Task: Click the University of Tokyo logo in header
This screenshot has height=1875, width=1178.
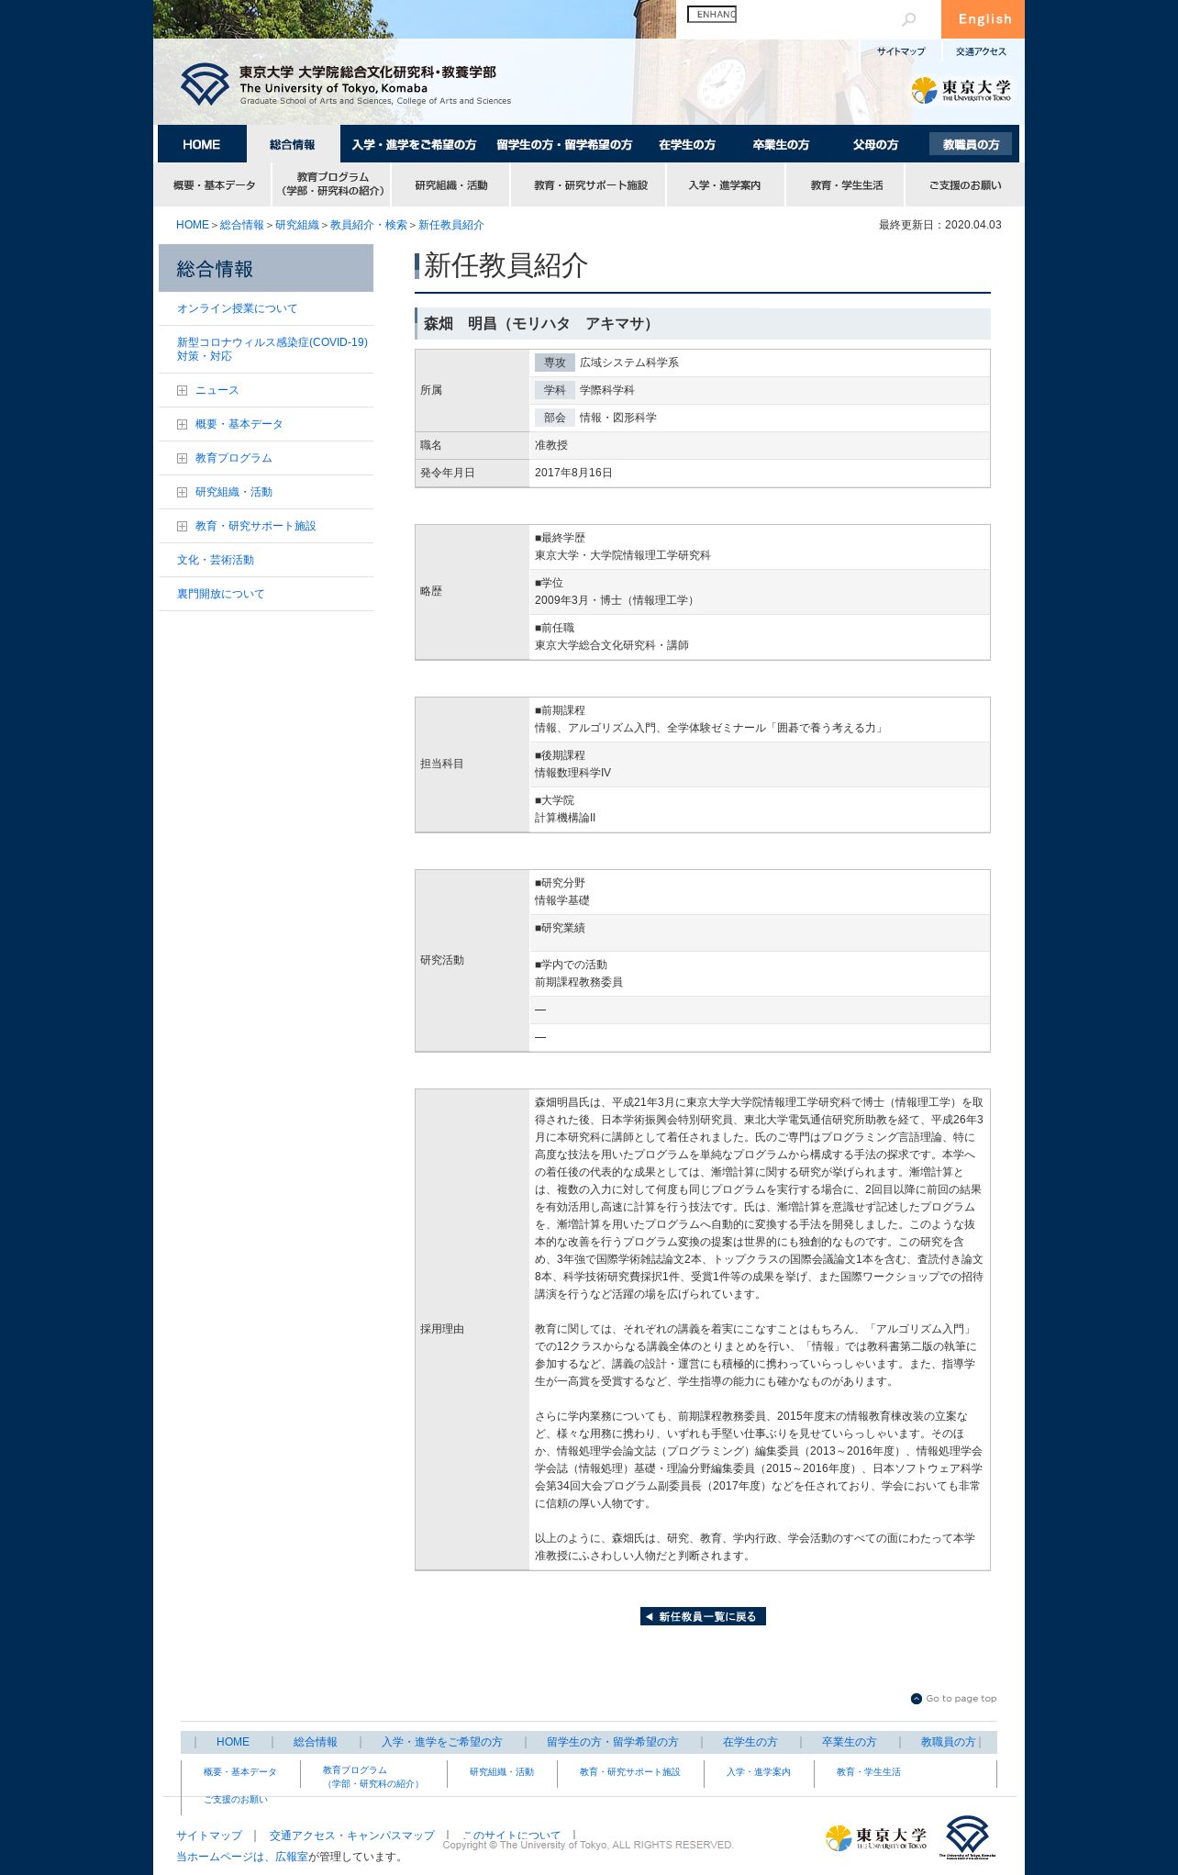Action: coord(961,90)
